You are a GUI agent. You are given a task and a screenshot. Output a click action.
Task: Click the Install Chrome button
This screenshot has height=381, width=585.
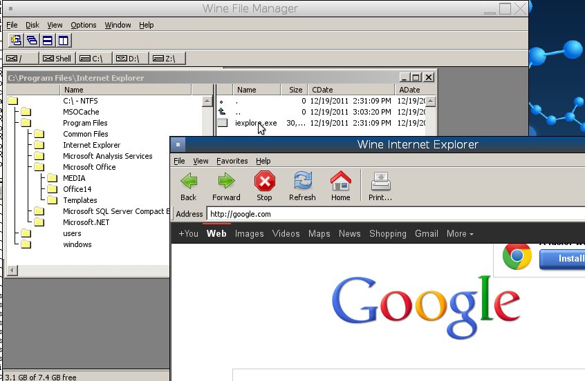coord(562,258)
